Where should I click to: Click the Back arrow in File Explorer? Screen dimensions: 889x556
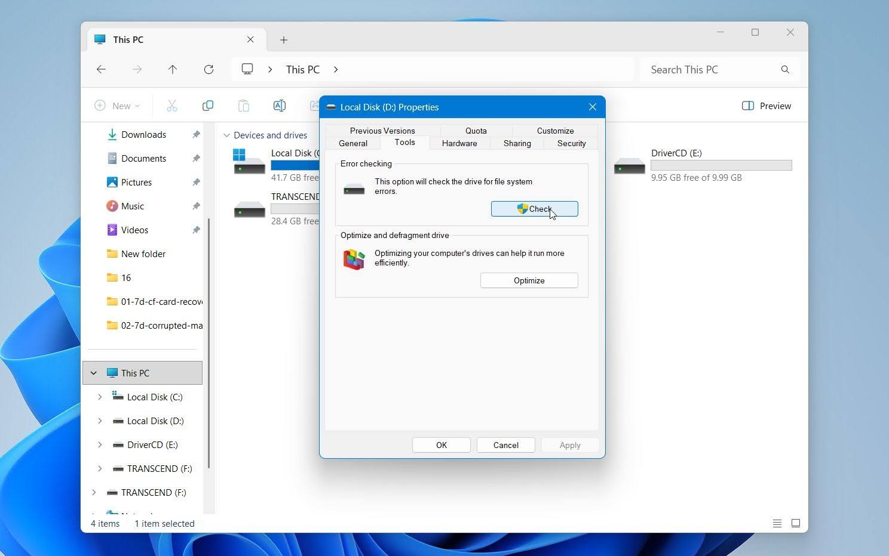(x=101, y=69)
